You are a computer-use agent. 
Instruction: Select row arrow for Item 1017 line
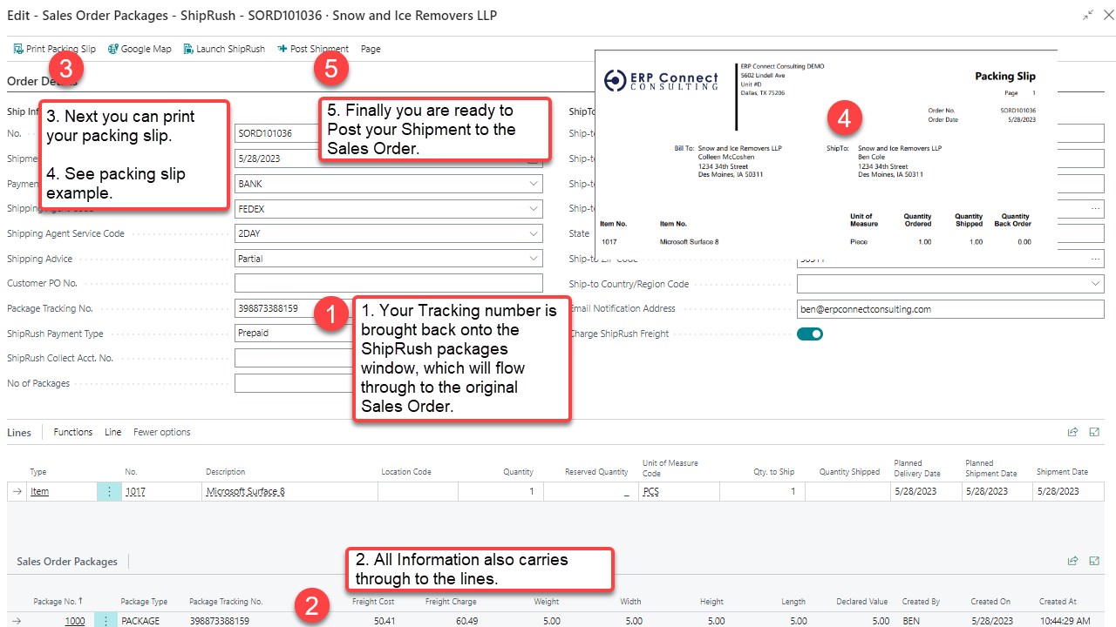pyautogui.click(x=17, y=491)
